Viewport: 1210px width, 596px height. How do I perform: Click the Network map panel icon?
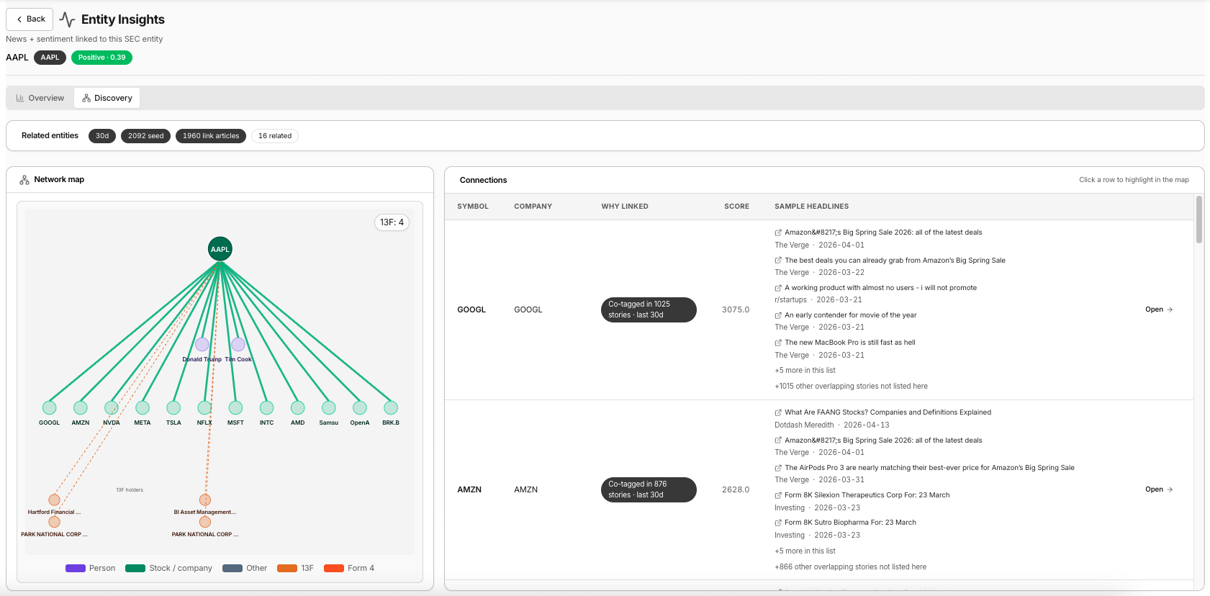point(24,180)
